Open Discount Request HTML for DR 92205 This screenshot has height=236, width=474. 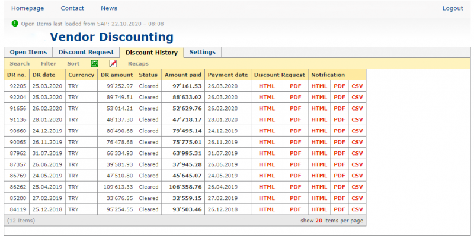pyautogui.click(x=267, y=86)
